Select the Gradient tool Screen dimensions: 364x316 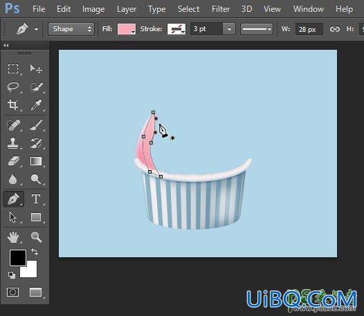point(36,161)
